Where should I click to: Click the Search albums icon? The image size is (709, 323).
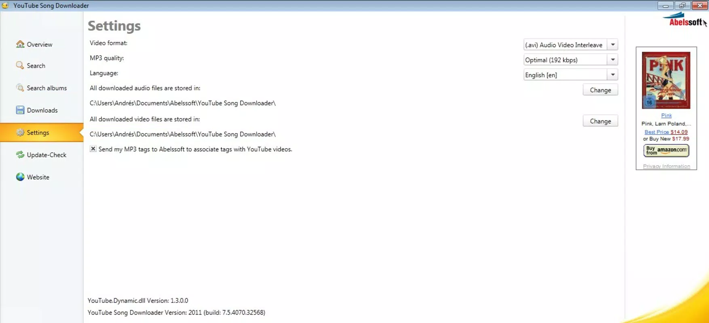coord(20,88)
